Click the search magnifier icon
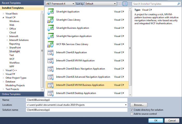Screen dimensions: 182x124 point(179,4)
